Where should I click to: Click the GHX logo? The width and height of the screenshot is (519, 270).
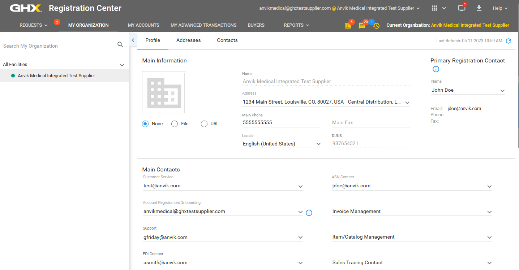(x=26, y=8)
